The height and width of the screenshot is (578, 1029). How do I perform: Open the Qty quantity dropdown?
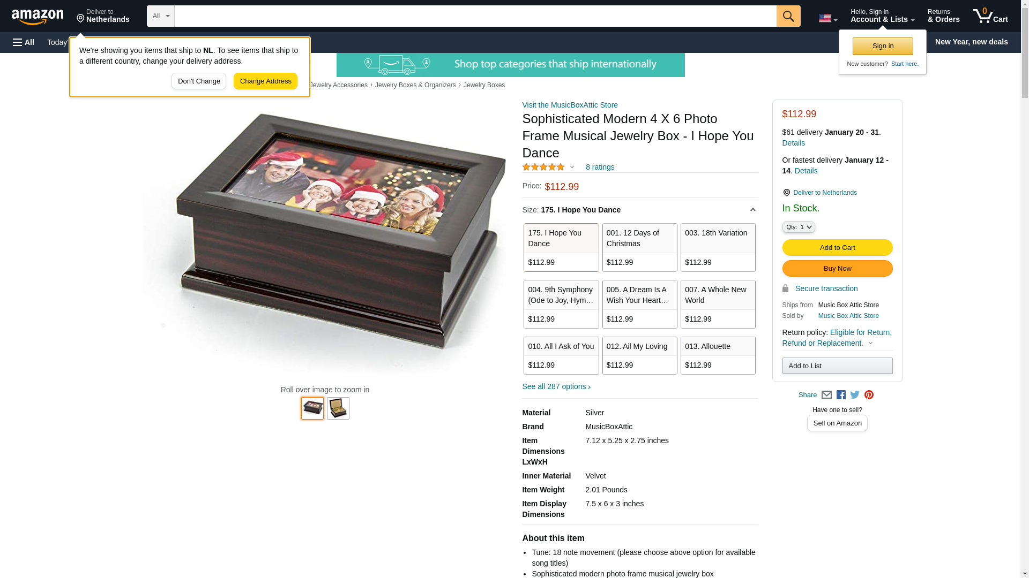pos(798,227)
